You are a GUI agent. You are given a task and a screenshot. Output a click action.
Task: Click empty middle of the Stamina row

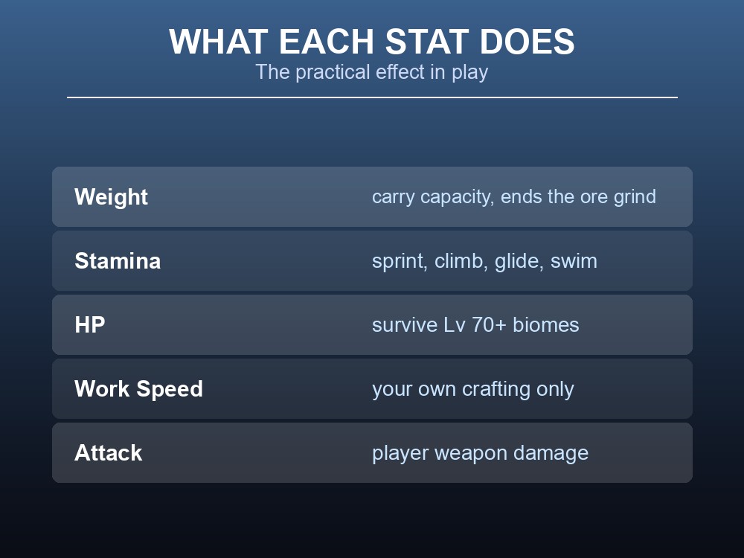point(266,261)
